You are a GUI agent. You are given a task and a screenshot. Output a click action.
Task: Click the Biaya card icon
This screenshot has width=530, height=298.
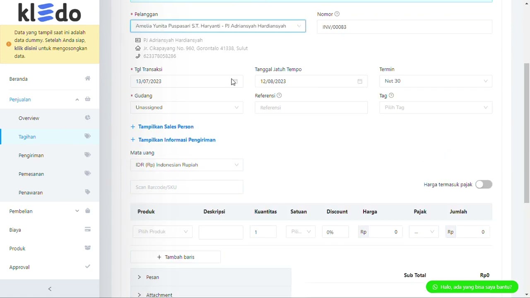[x=87, y=230]
